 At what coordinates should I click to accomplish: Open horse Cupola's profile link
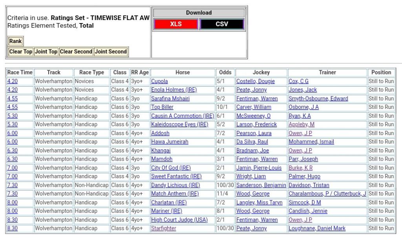click(x=159, y=81)
